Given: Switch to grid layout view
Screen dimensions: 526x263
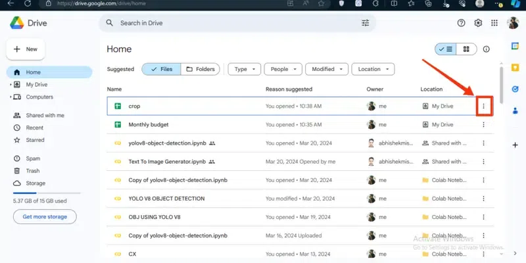Looking at the screenshot, I should click(466, 49).
